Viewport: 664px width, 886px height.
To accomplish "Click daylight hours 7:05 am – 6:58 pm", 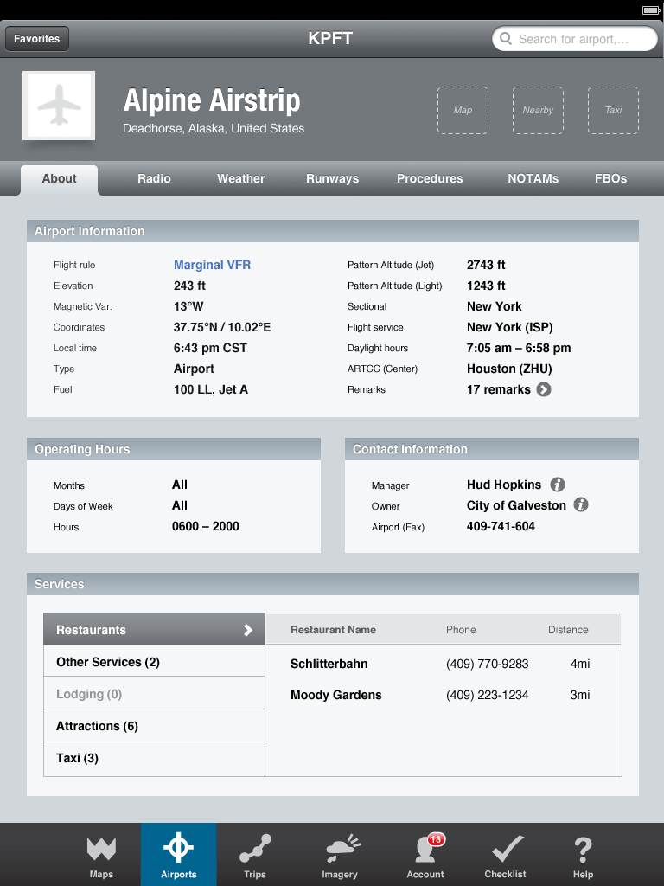I will 519,348.
